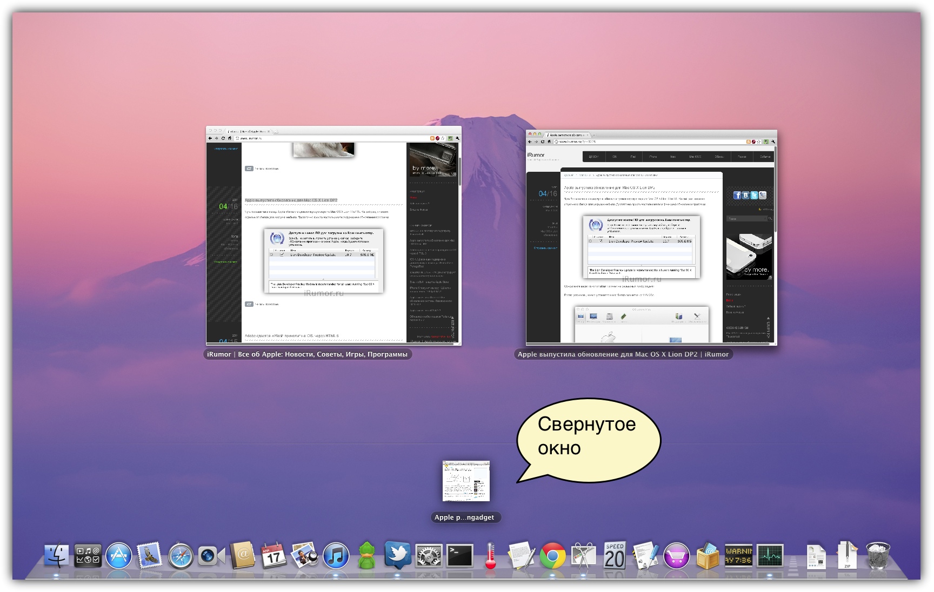Open Finder from the Dock
Viewport: 934px width, 592px height.
[x=56, y=556]
